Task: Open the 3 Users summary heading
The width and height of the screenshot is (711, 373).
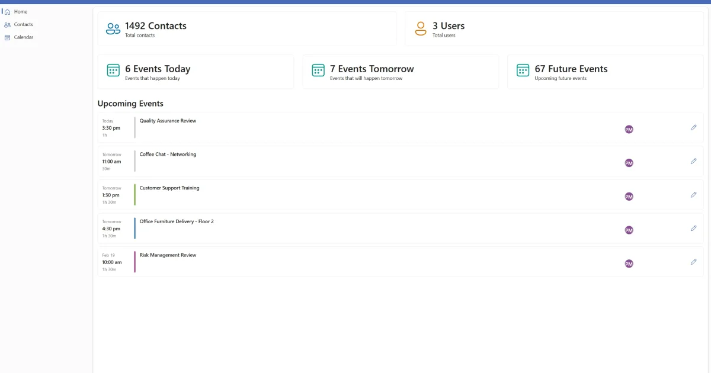Action: click(x=449, y=26)
